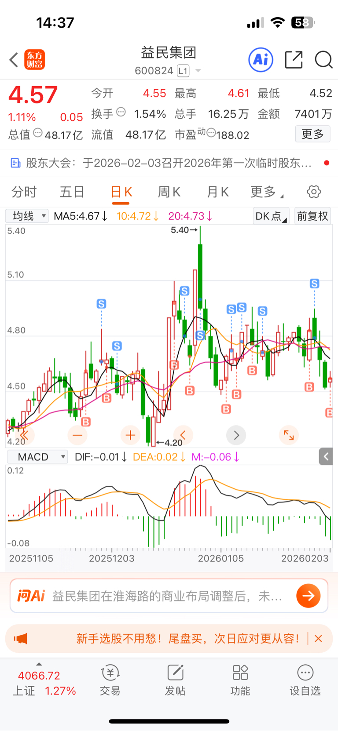338x731 pixels.
Task: Dismiss the promo banner with X
Action: (x=319, y=638)
